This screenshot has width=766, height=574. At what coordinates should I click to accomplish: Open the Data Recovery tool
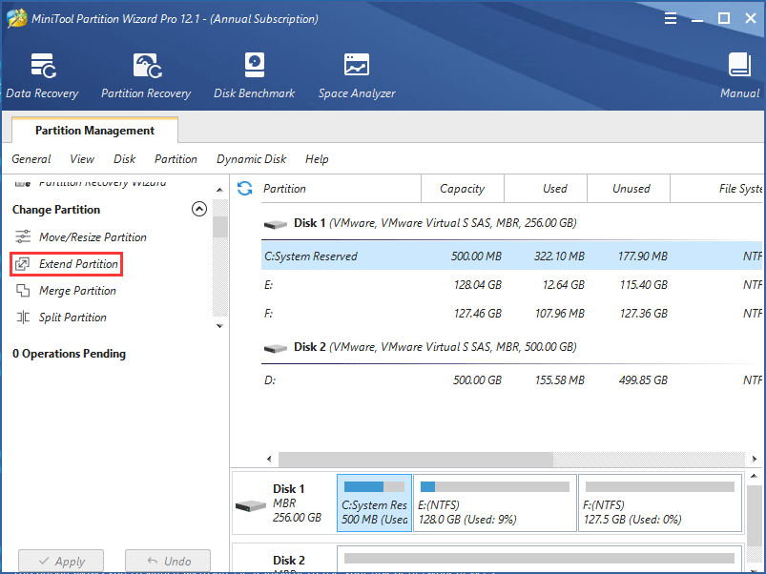pyautogui.click(x=43, y=75)
